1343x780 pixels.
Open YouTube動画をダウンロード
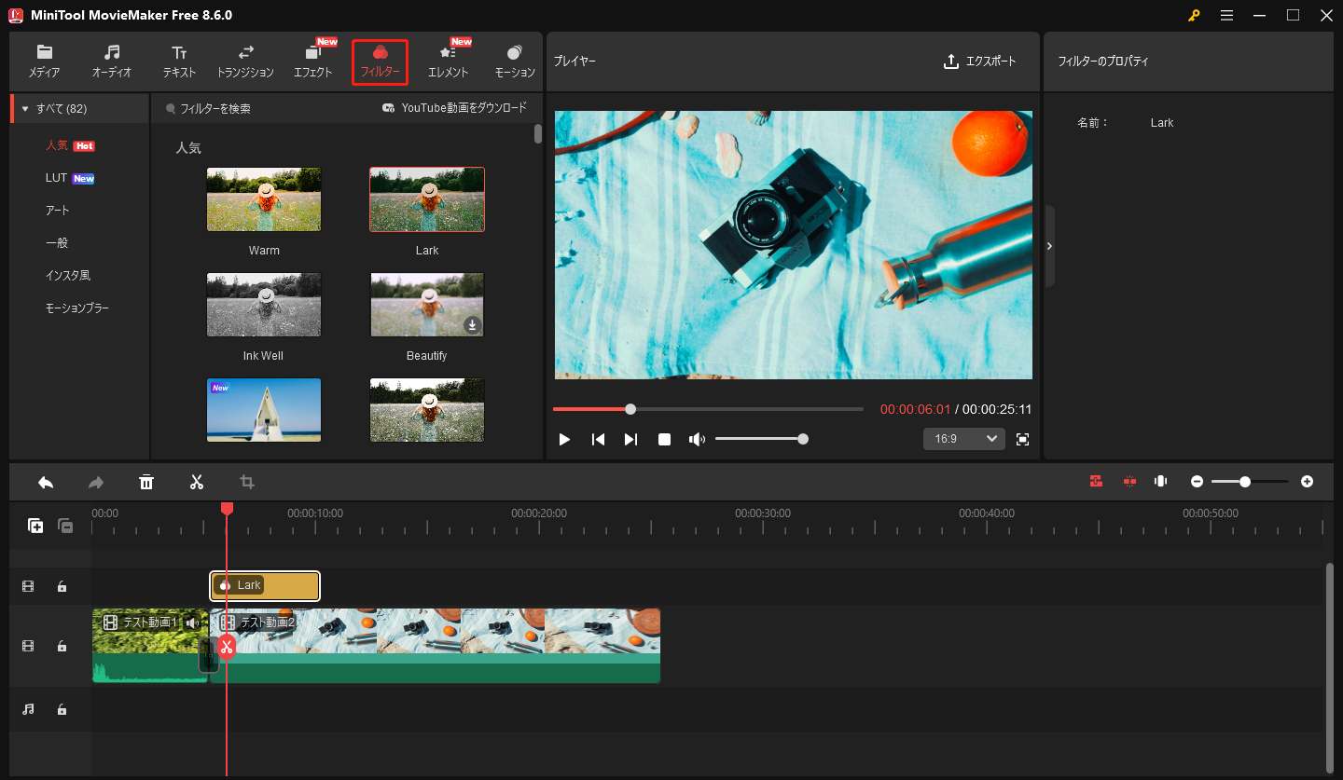point(457,107)
